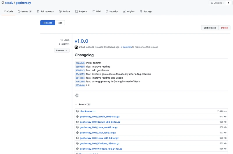Open commit 13890ed hash
This screenshot has width=233, height=154.
pos(80,67)
